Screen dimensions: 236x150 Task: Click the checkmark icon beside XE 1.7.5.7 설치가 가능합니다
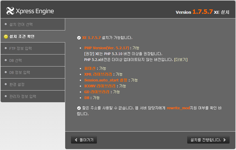pos(79,38)
